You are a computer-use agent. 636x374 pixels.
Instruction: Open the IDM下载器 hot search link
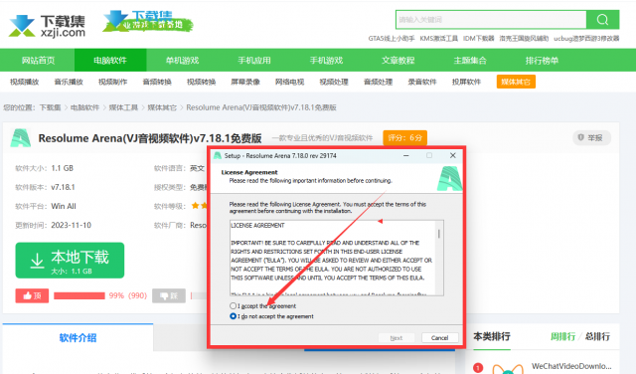[479, 38]
